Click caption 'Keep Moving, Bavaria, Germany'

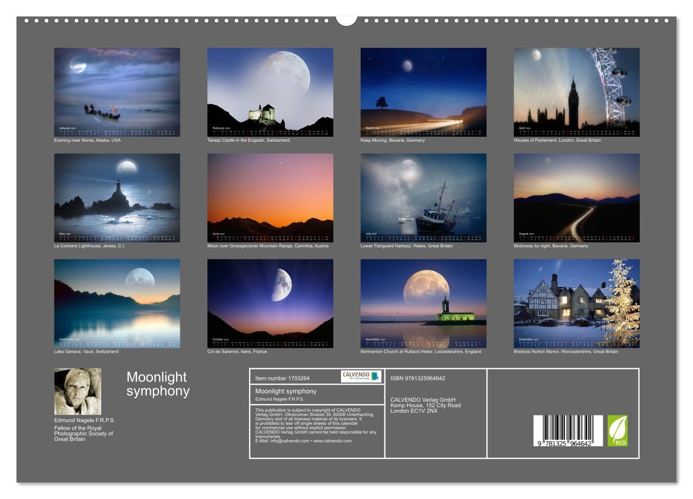tap(393, 140)
